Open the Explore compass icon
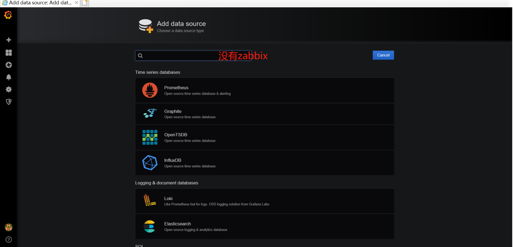Image resolution: width=513 pixels, height=247 pixels. [x=8, y=65]
